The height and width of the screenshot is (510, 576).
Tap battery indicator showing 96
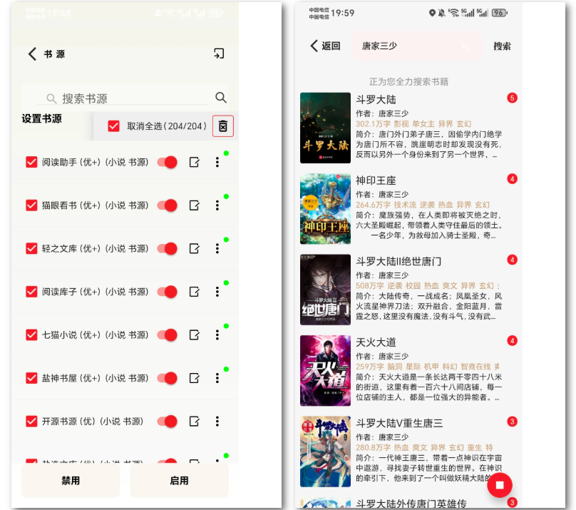[x=499, y=13]
